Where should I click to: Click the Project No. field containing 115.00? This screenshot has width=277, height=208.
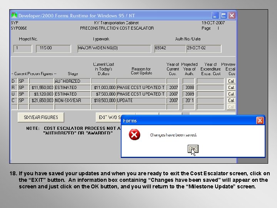[x=53, y=49]
